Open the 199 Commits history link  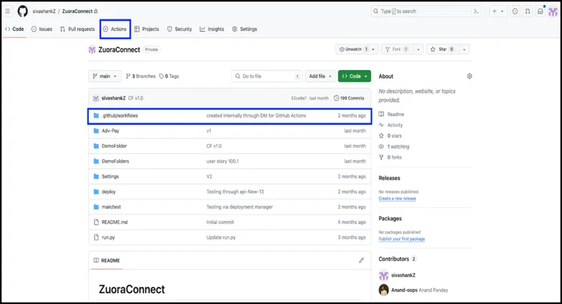tap(349, 98)
